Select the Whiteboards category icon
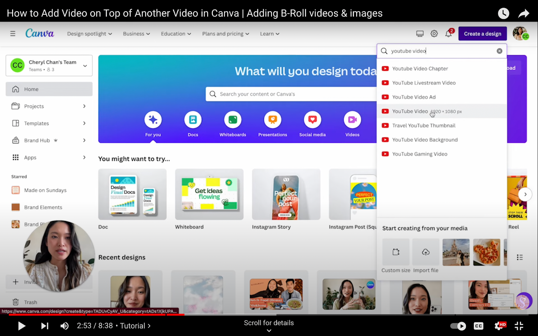 pos(233,120)
